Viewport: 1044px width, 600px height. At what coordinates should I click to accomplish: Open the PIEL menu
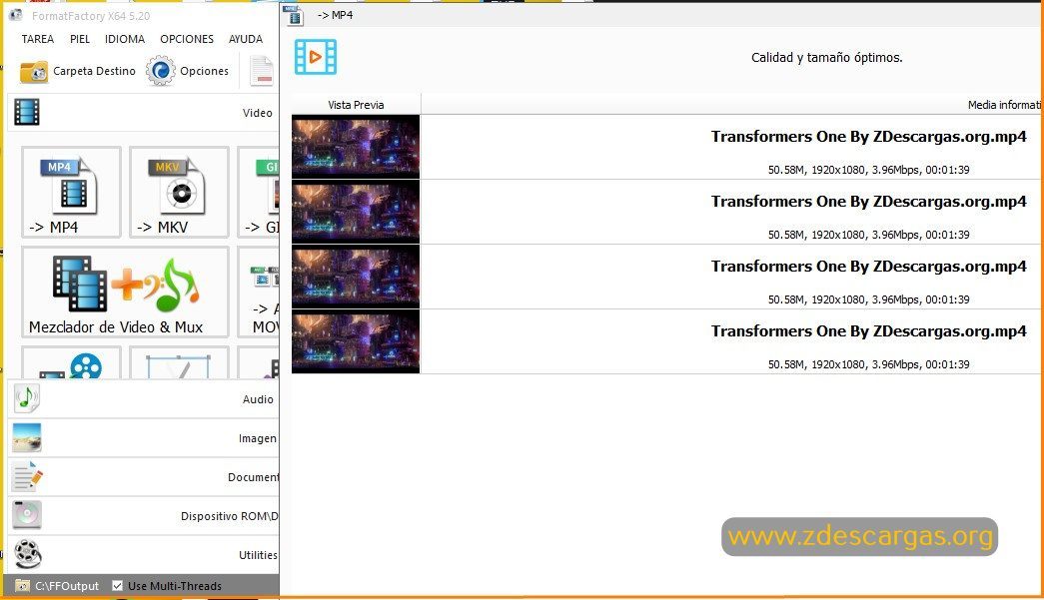(x=79, y=39)
